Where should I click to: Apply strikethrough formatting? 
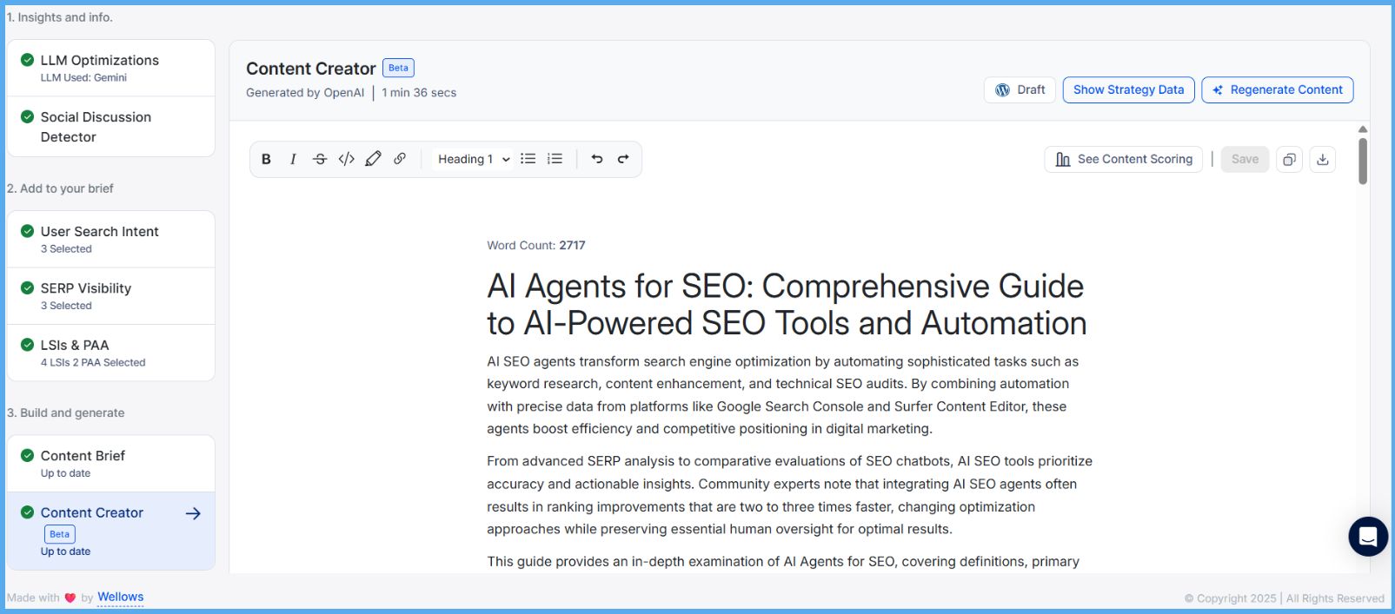[x=320, y=159]
